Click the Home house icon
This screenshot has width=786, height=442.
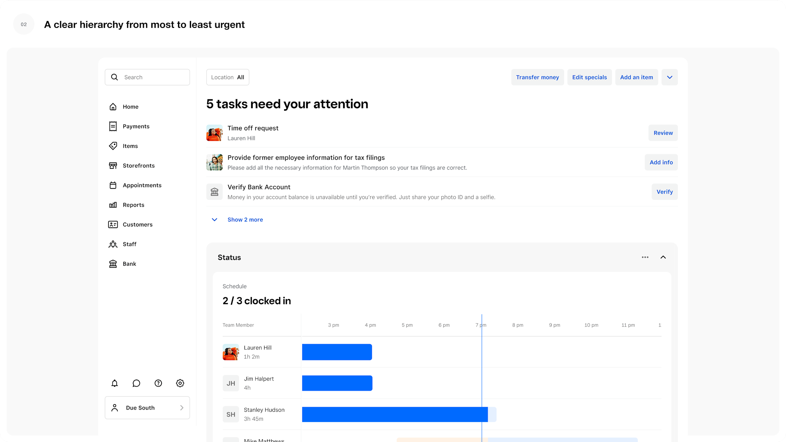(x=113, y=107)
